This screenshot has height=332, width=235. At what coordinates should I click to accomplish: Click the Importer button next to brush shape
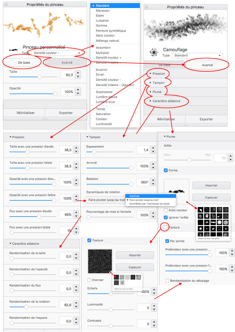tap(211, 185)
